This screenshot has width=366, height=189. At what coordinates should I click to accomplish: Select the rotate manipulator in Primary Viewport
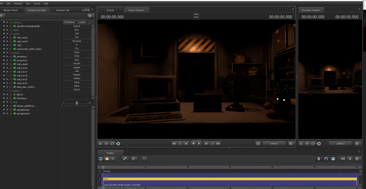(x=112, y=144)
